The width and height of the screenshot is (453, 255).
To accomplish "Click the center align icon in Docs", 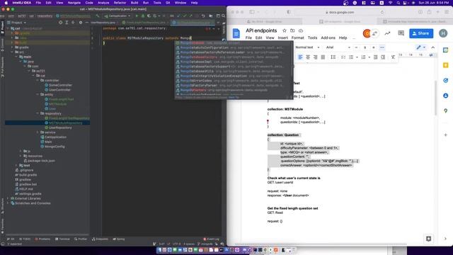I will [308, 57].
